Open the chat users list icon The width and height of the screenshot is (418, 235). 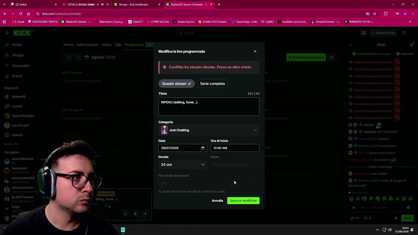411,45
